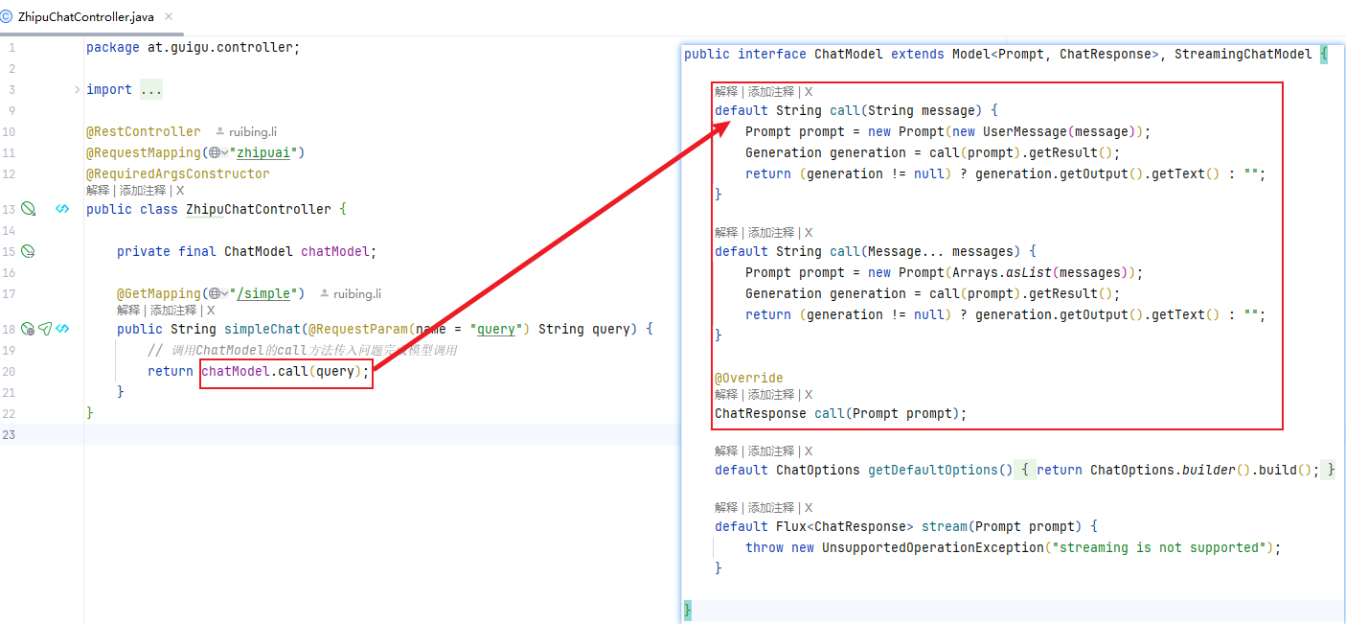Click 添加注释 above ChatResponse call(Prompt prompt)
Viewport: 1346px width, 624px height.
click(x=770, y=395)
